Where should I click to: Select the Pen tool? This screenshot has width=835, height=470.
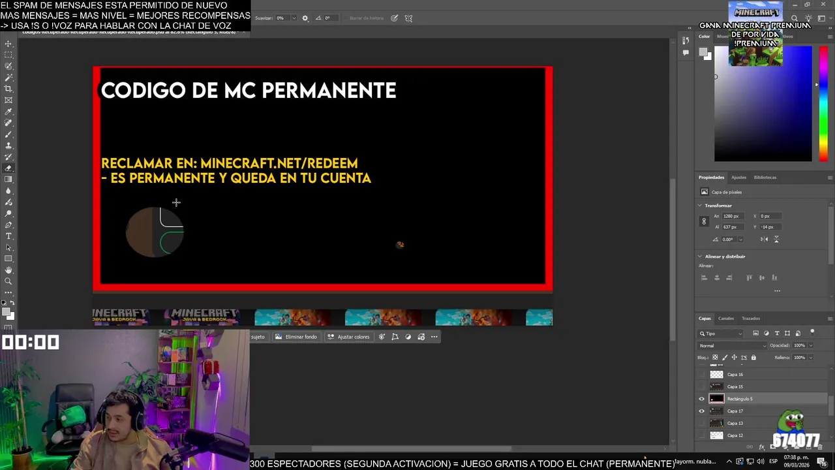click(x=8, y=225)
